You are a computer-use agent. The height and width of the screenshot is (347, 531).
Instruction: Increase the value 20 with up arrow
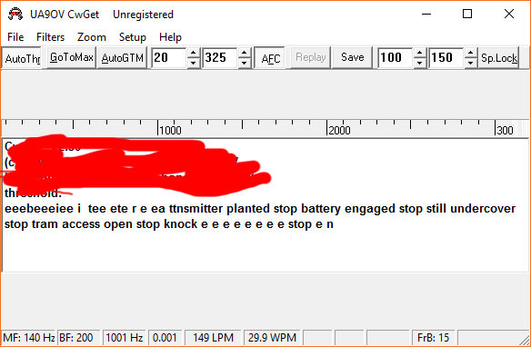tap(193, 53)
